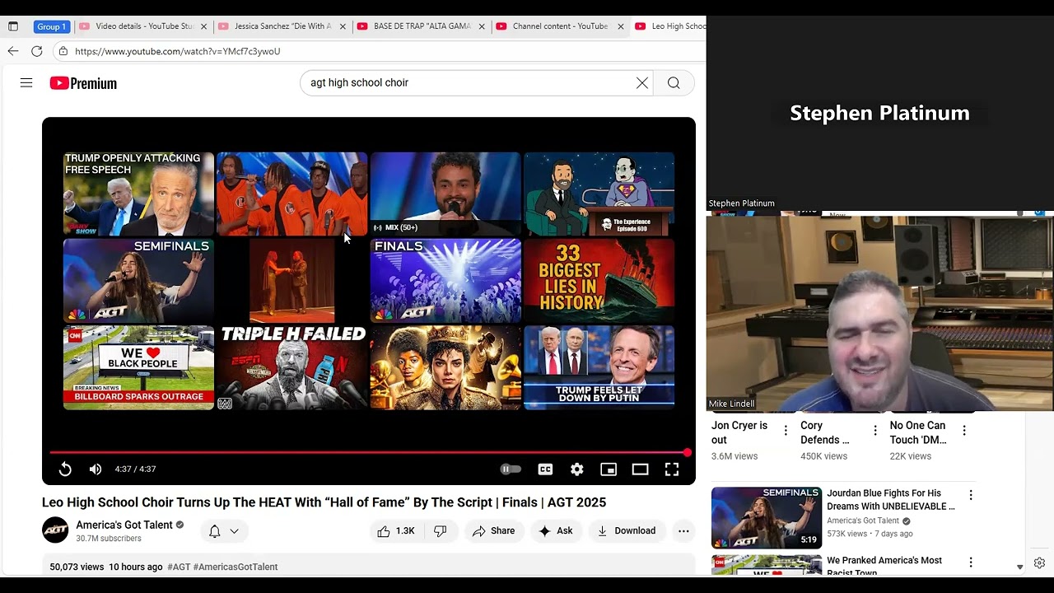
Task: Switch to Leo High School tab
Action: coord(670,26)
